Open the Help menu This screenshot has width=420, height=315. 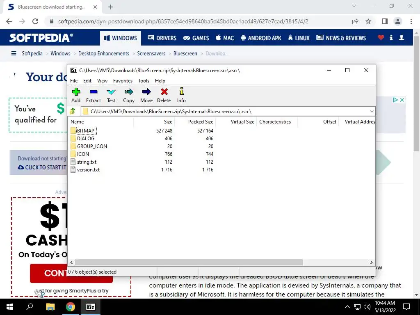(160, 81)
